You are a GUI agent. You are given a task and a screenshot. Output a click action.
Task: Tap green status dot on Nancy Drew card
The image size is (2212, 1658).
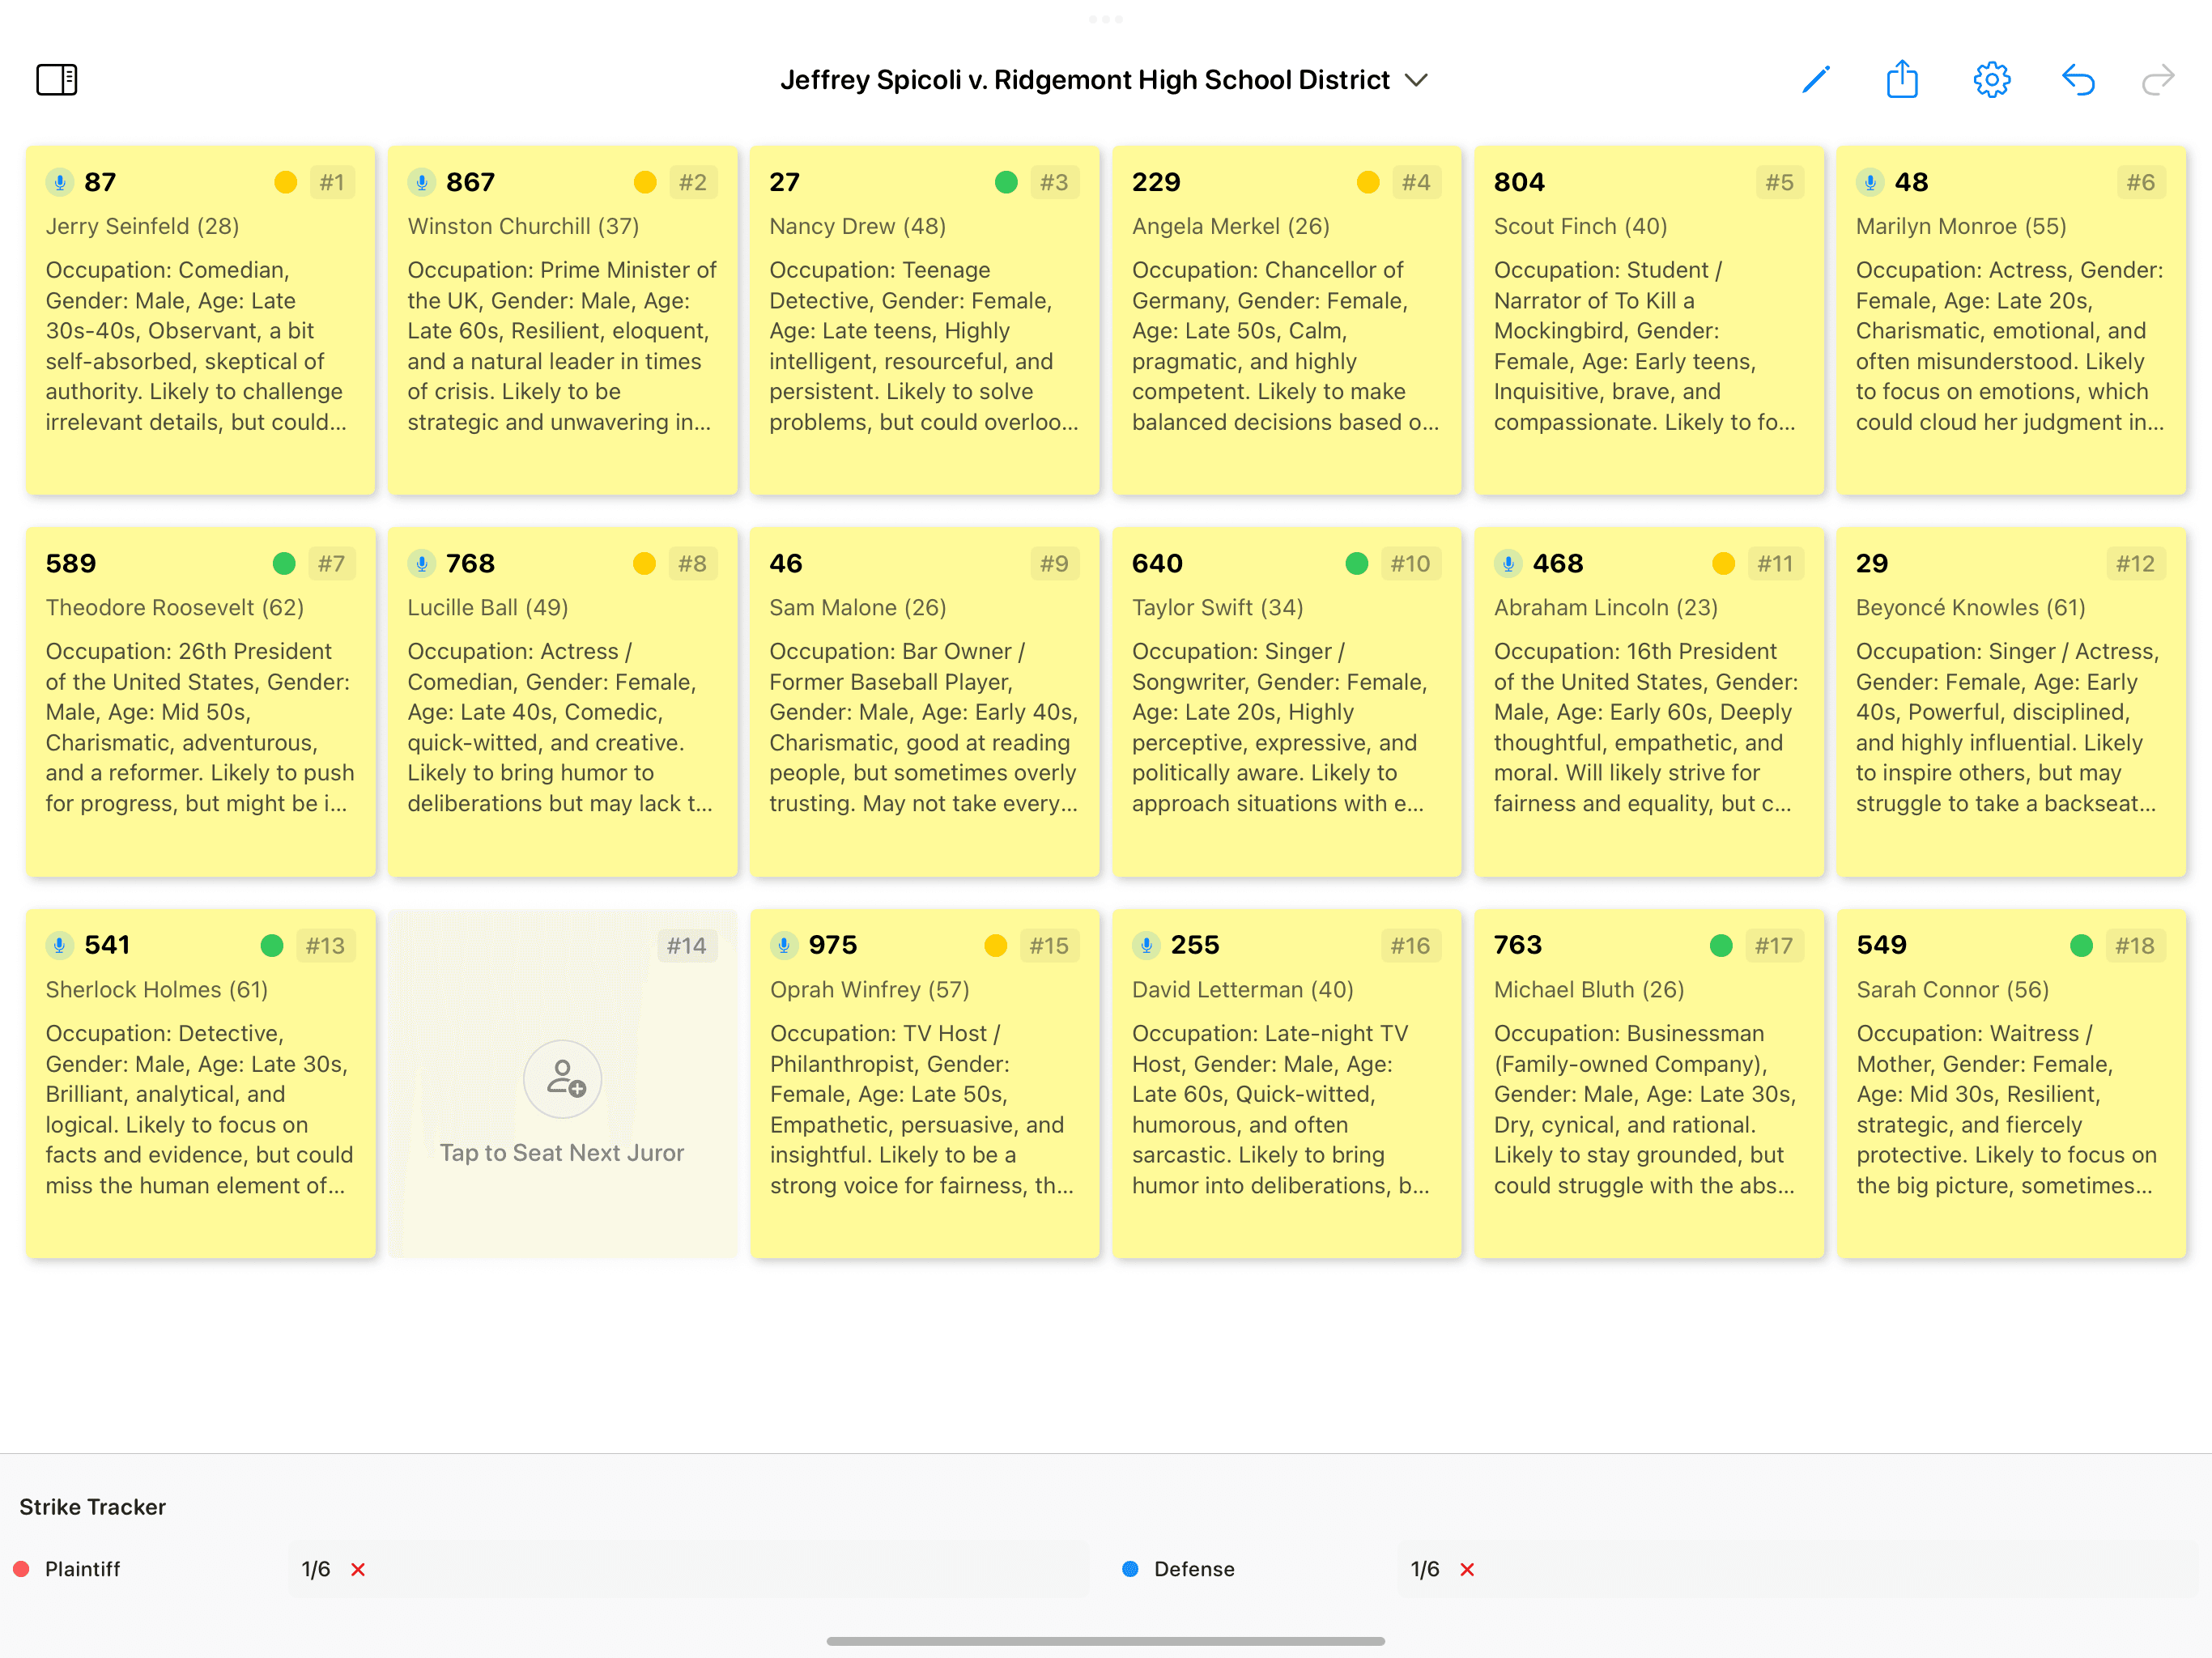click(x=1006, y=182)
